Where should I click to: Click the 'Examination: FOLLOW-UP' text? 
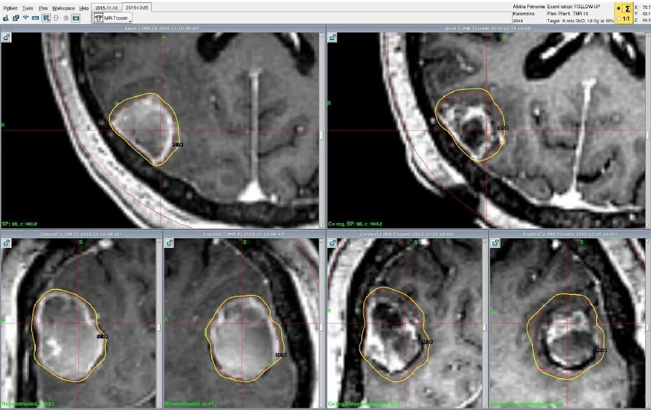[573, 6]
